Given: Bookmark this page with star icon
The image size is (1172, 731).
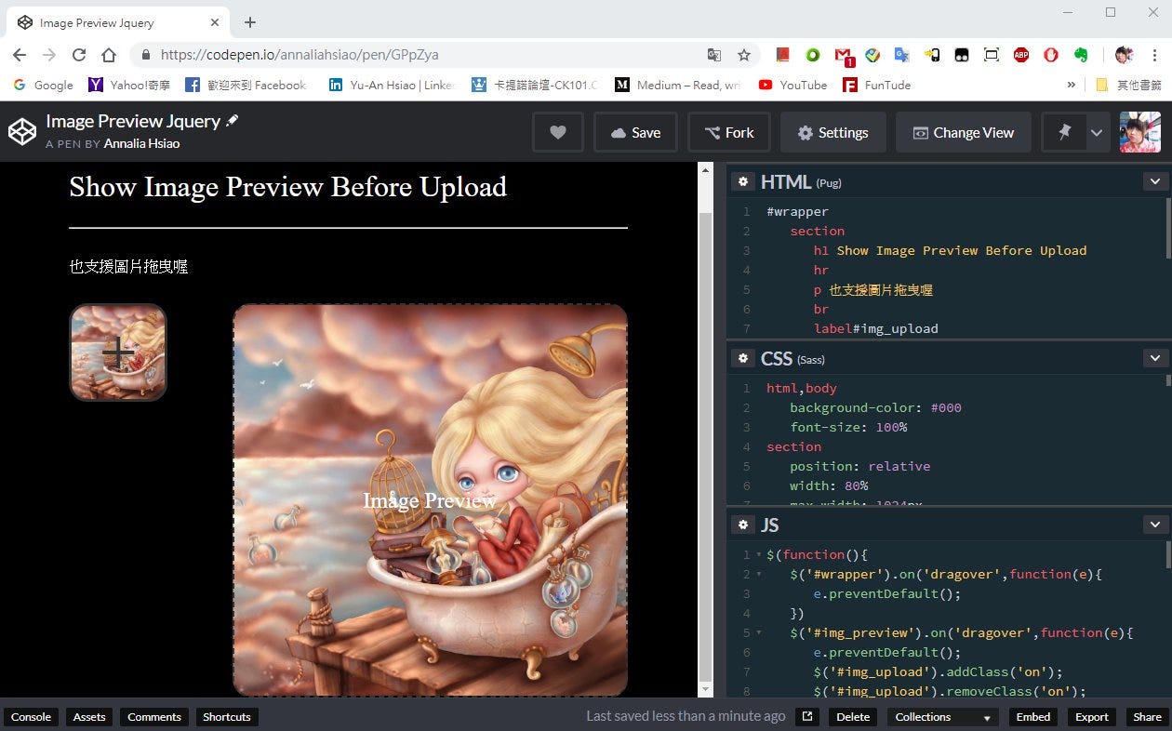Looking at the screenshot, I should (744, 55).
